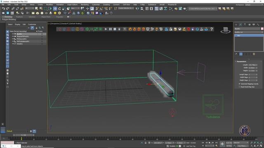The image size is (264, 148).
Task: Click the first fire preset icon in Phoenix toolbar
Action: (130, 29)
